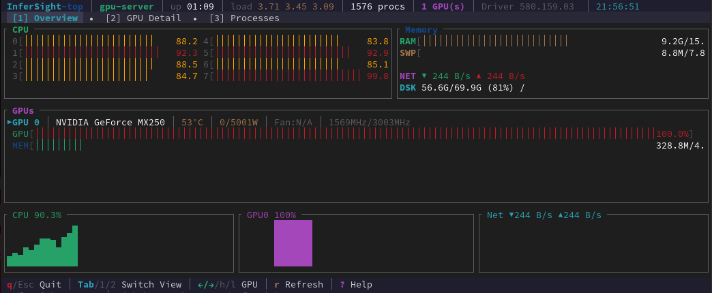
Task: Click the Net graph upload arrow
Action: 561,215
